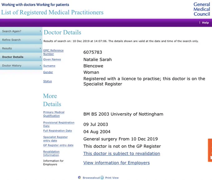
Task: Click the arrow beside Refine Search
Action: coord(40,40)
